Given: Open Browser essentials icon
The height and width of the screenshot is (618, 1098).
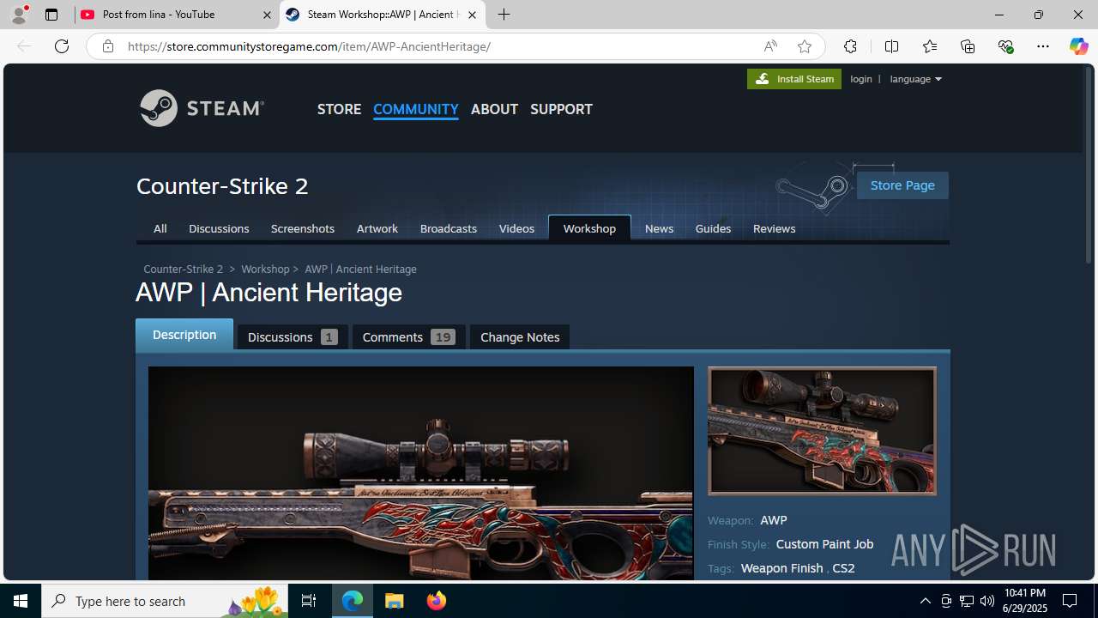Looking at the screenshot, I should (x=1006, y=46).
